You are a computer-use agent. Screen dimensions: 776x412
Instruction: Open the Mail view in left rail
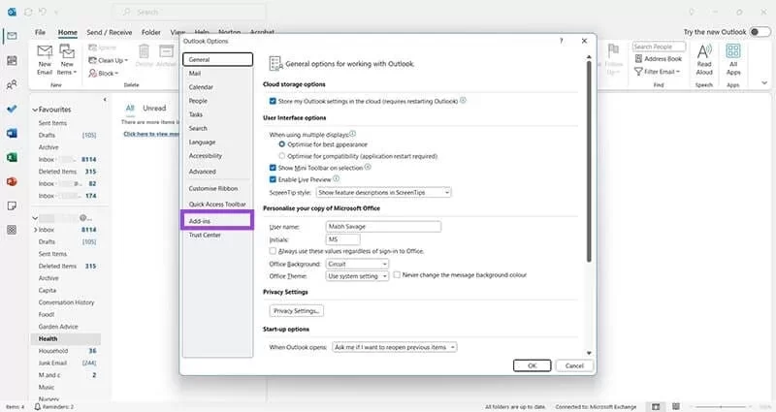click(x=12, y=36)
